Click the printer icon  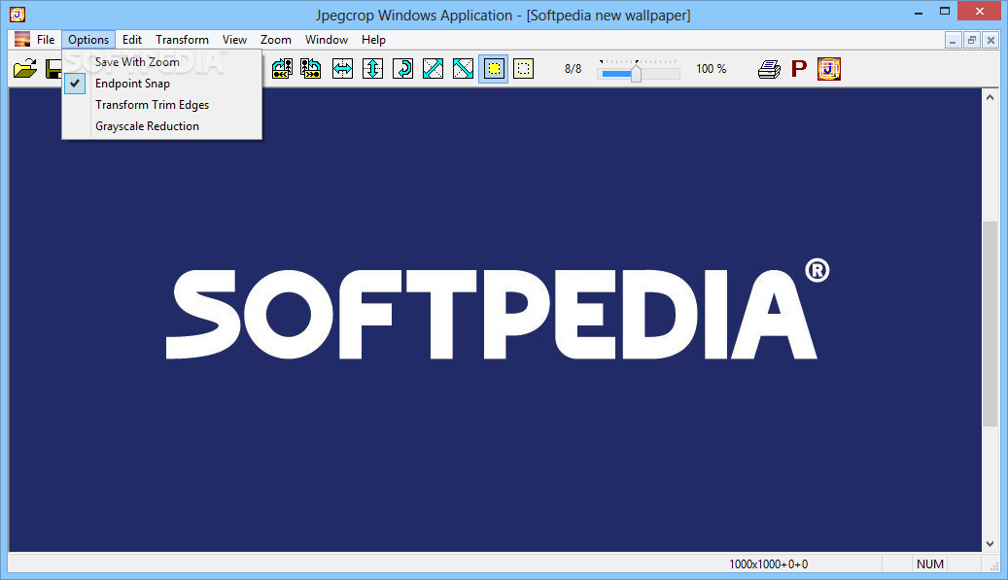point(769,69)
